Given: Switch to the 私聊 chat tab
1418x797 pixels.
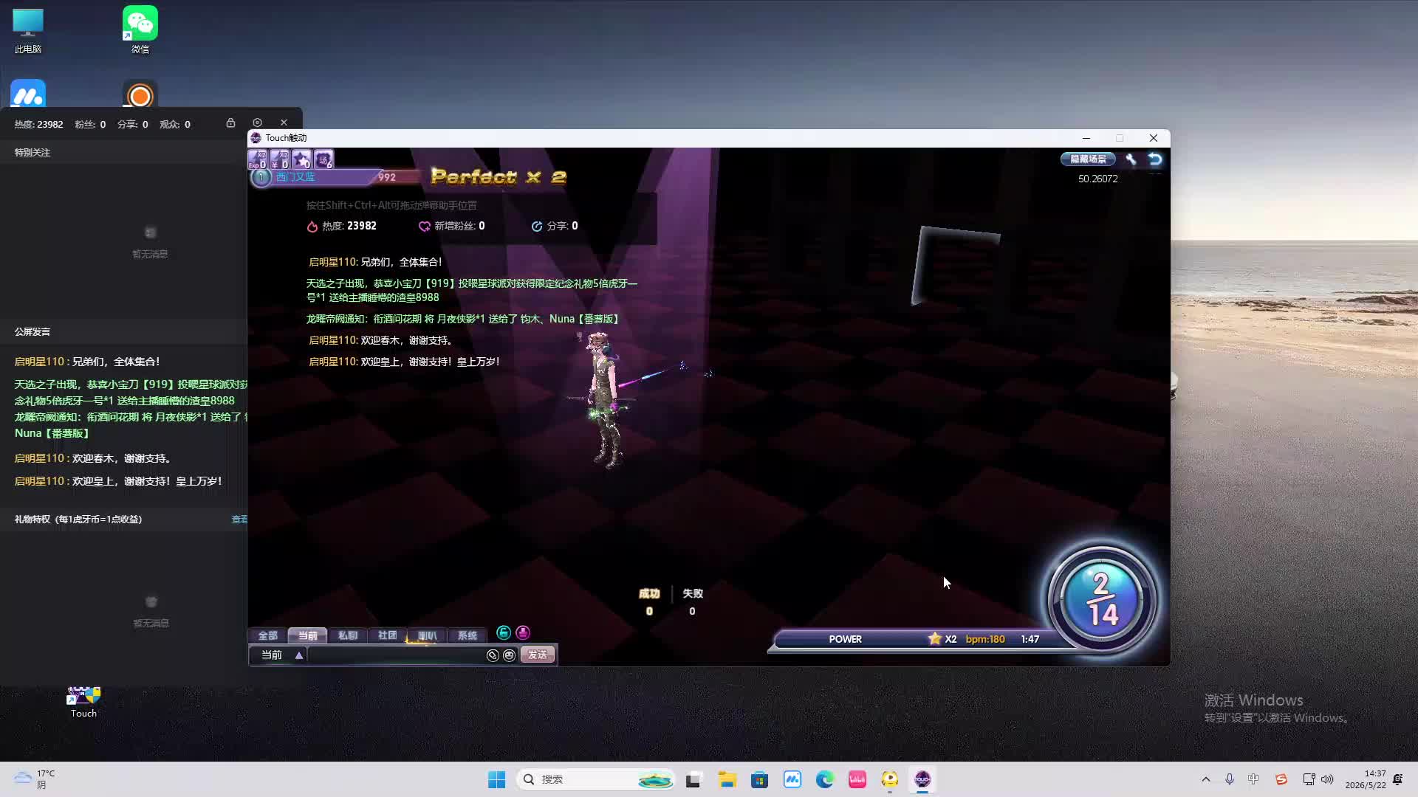Looking at the screenshot, I should [348, 635].
